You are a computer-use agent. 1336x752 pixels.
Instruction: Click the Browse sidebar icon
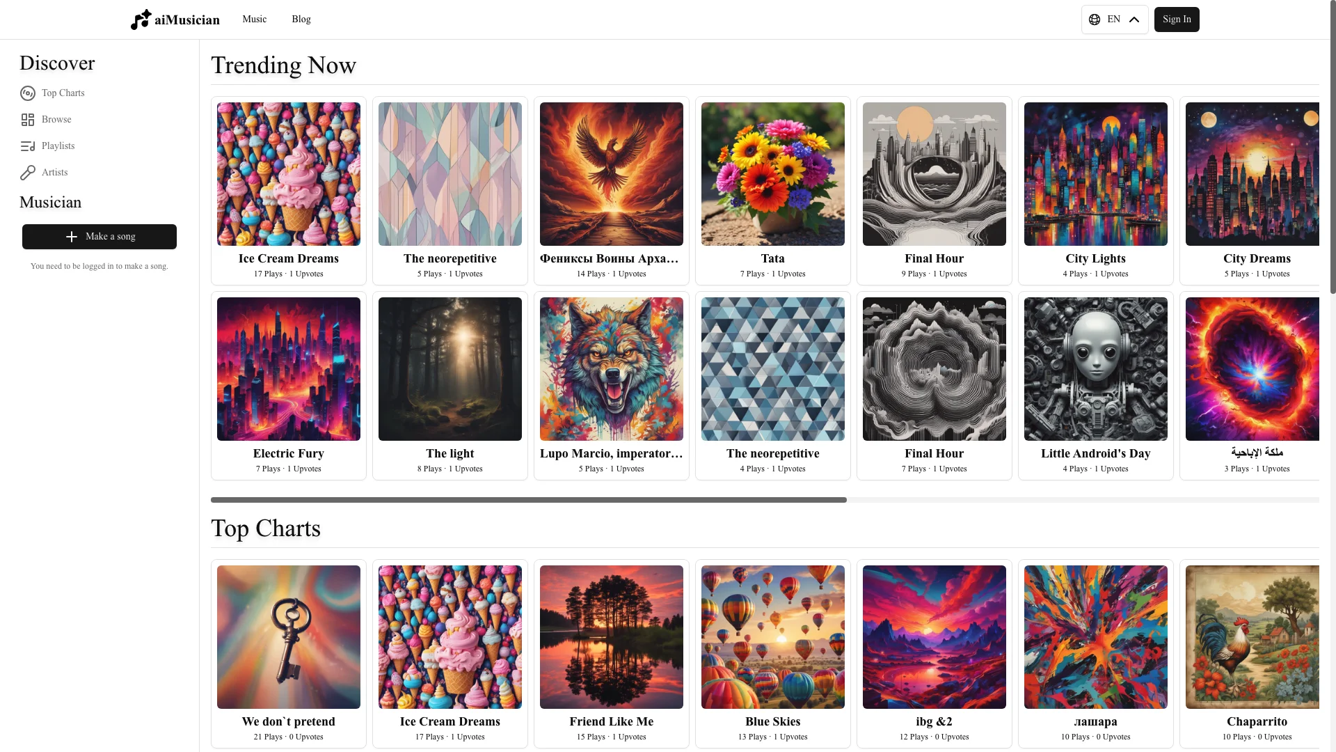[28, 119]
